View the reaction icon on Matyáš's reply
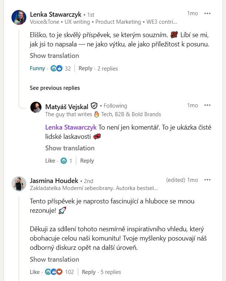Screen dimensions: 226x281 (x=64, y=161)
